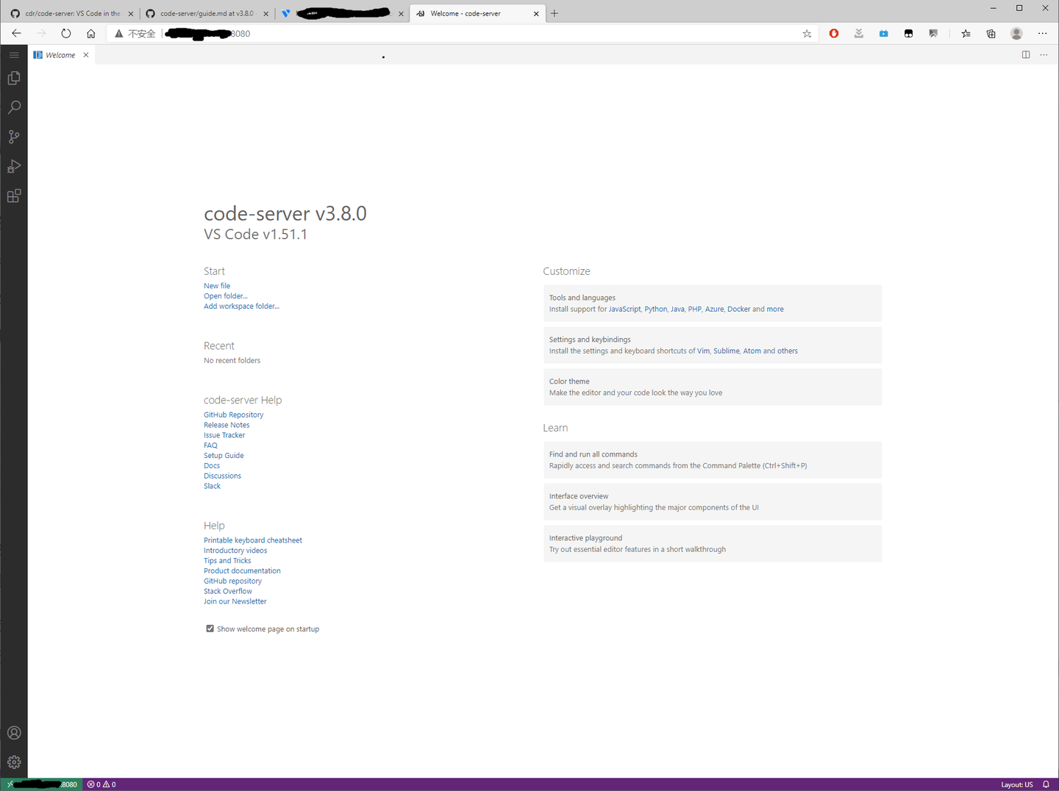Image resolution: width=1059 pixels, height=791 pixels.
Task: Open the Run and Debug view
Action: click(14, 166)
